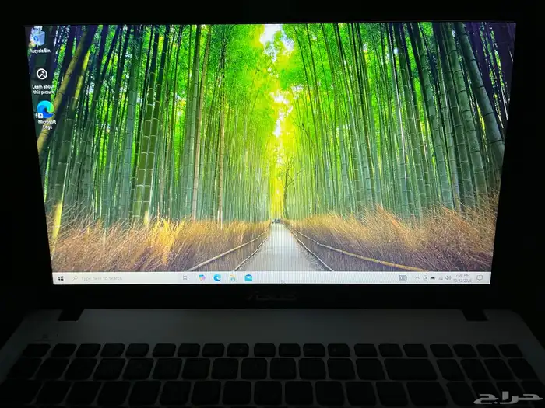Open the Recycle Bin desktop icon
545x408 pixels.
38,38
